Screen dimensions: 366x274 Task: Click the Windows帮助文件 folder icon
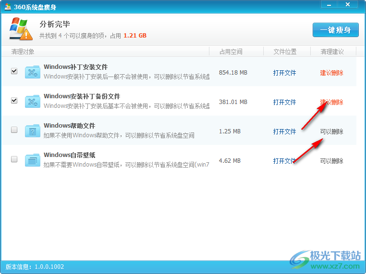(x=33, y=131)
